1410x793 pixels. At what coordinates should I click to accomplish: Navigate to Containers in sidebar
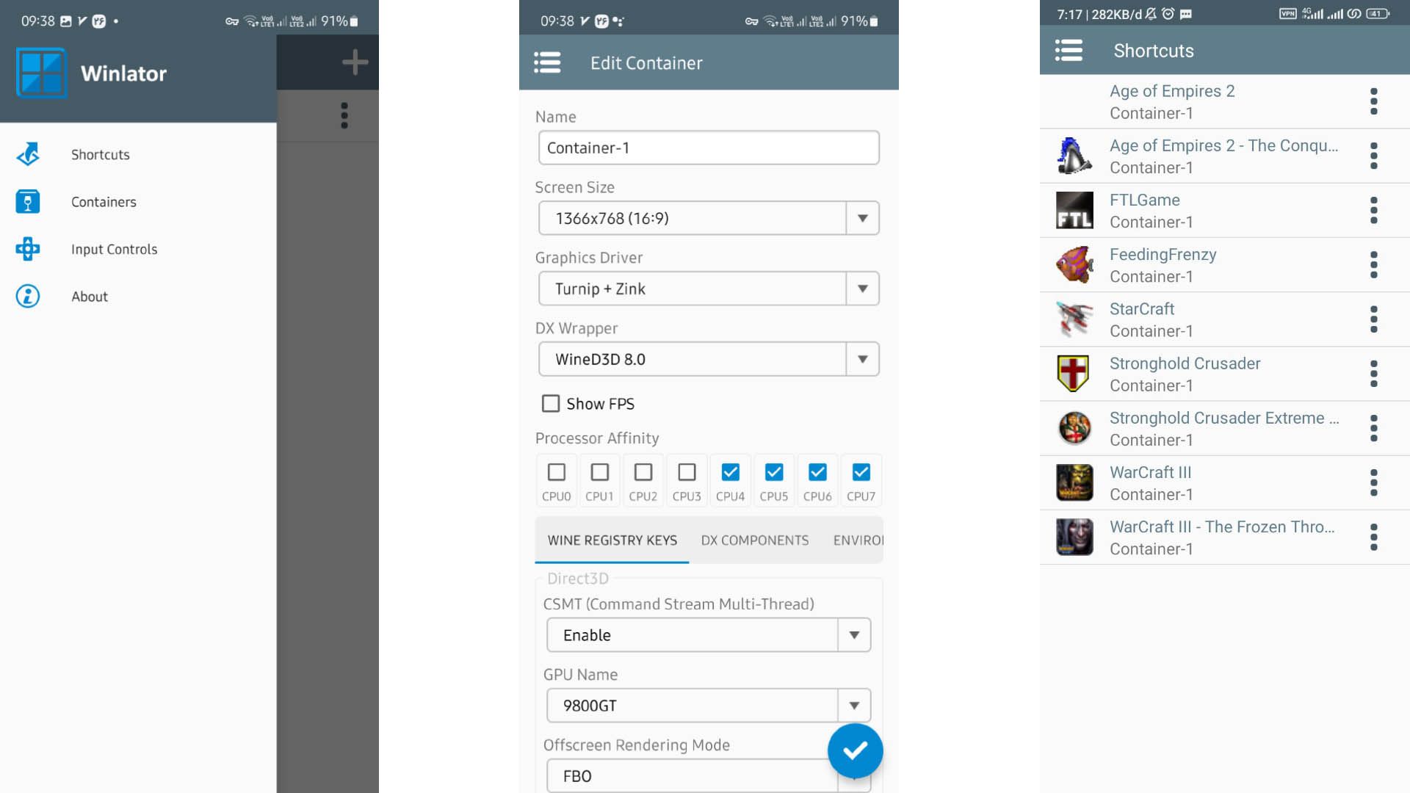coord(104,200)
